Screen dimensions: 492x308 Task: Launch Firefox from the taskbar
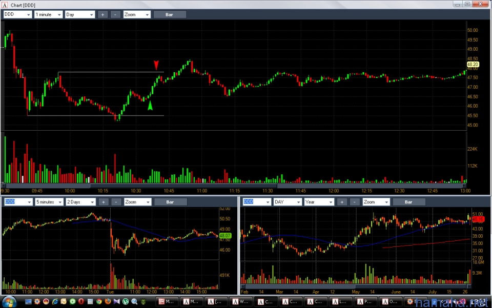tap(108, 302)
